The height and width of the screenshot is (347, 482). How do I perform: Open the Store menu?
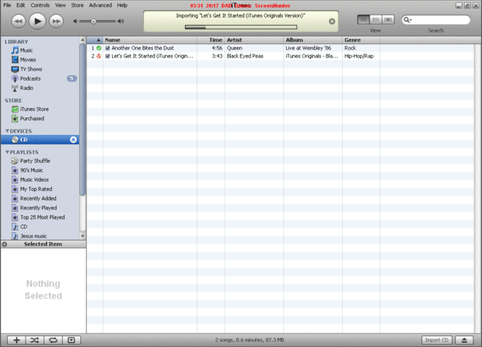[77, 5]
